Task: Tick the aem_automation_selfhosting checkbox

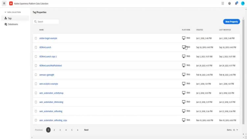Action: (x=36, y=111)
